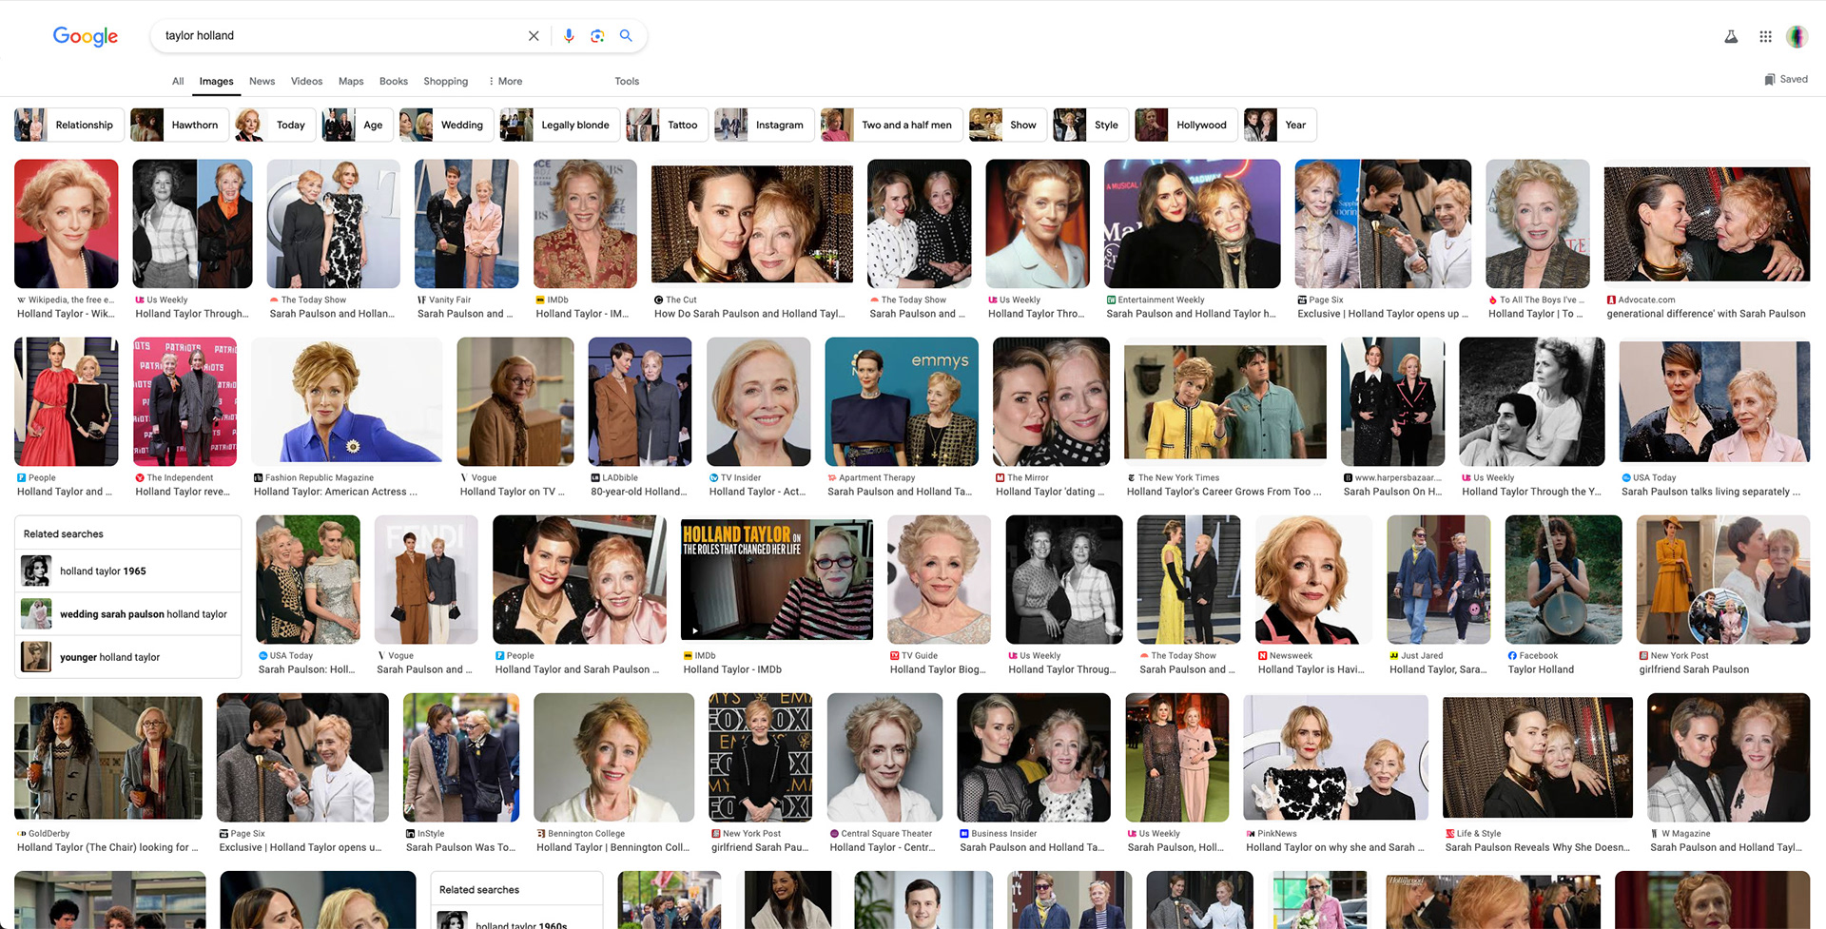Open the Bennington College image result
This screenshot has width=1826, height=929.
pyautogui.click(x=614, y=757)
